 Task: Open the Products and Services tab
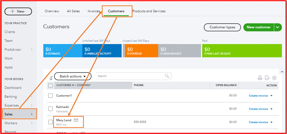pyautogui.click(x=149, y=11)
